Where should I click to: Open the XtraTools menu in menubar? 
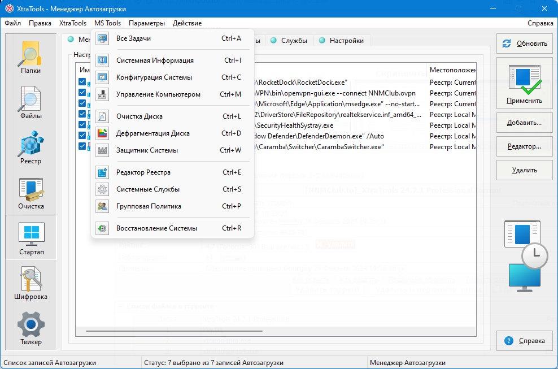(x=73, y=23)
